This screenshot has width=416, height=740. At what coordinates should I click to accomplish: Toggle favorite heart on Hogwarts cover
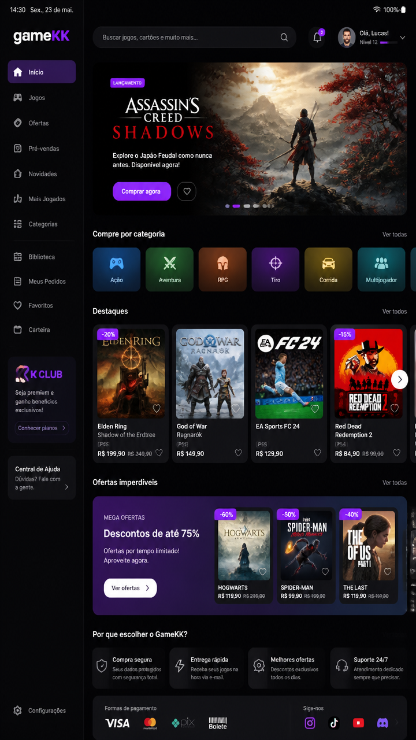point(262,572)
